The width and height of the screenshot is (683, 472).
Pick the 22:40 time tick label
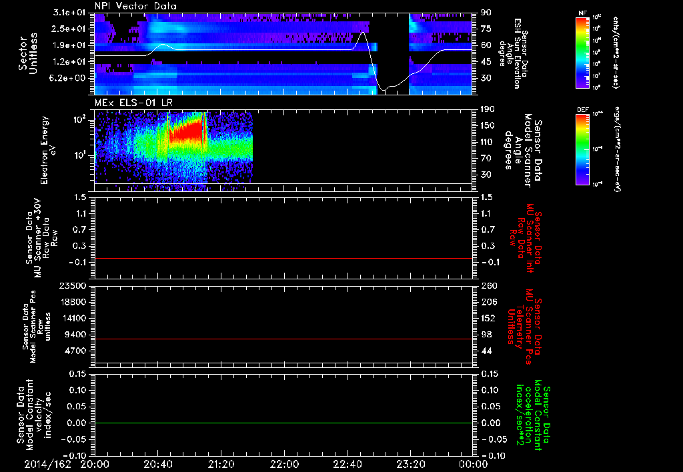coord(347,464)
